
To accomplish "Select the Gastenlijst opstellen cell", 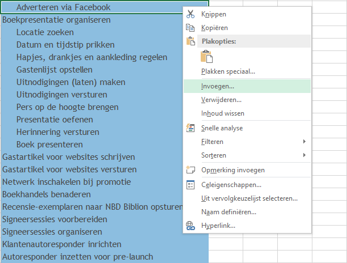I will pyautogui.click(x=54, y=70).
